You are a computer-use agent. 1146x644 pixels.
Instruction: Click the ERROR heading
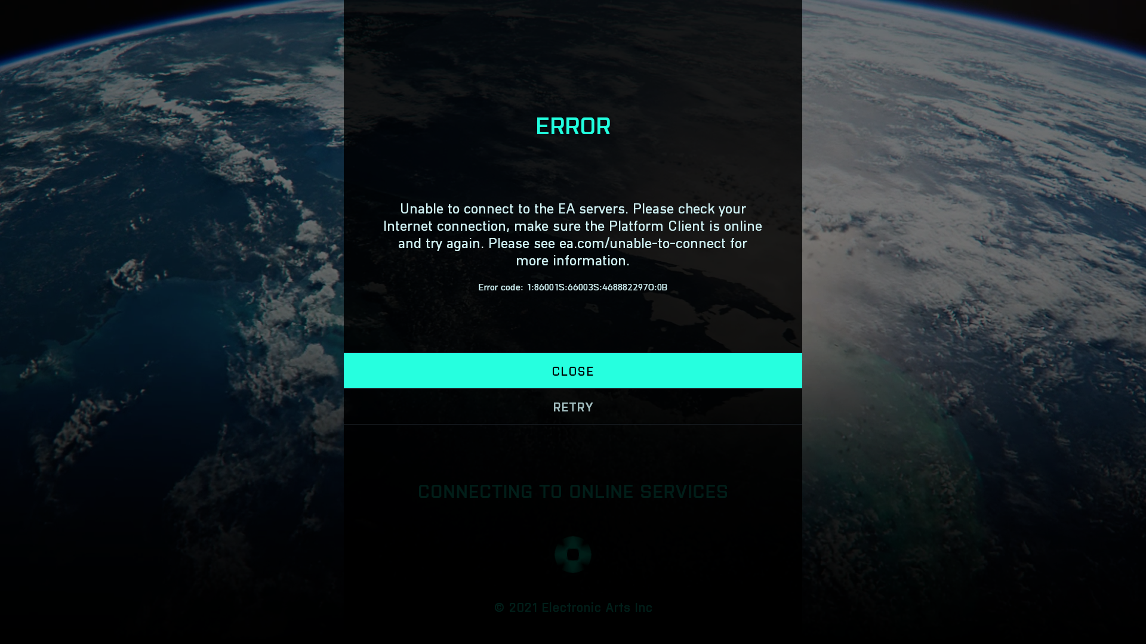(x=573, y=126)
